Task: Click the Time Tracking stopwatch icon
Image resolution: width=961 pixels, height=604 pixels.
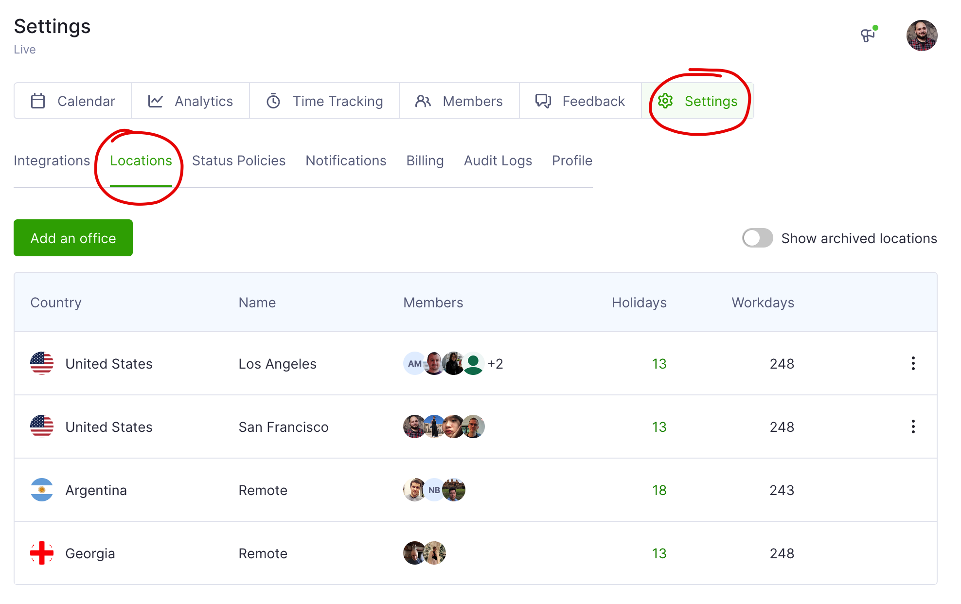Action: tap(273, 101)
